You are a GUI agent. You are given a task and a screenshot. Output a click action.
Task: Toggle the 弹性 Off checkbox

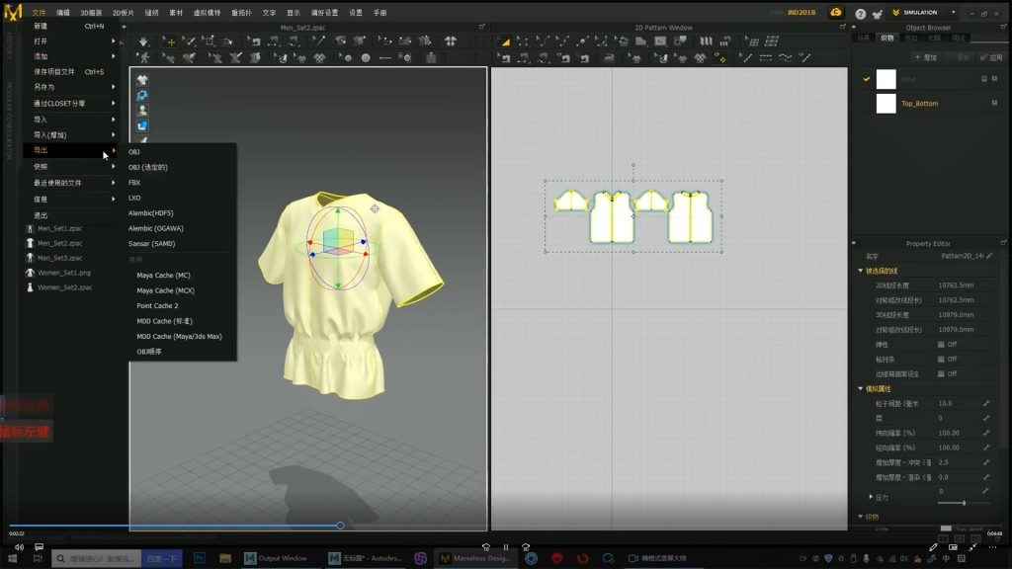pyautogui.click(x=941, y=344)
